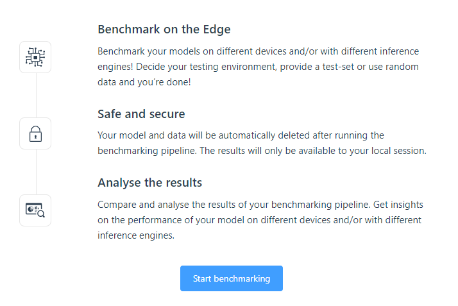Click the line starting 'Benchmark your models'
458x306 pixels.
pyautogui.click(x=259, y=51)
